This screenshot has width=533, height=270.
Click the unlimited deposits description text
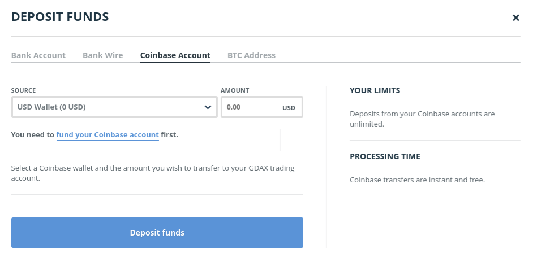tap(422, 119)
